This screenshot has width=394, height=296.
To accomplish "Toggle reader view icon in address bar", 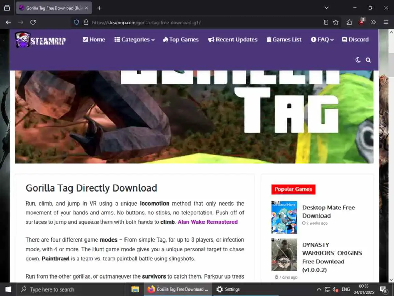I will [x=326, y=22].
